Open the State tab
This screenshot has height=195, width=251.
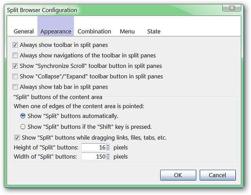[154, 31]
